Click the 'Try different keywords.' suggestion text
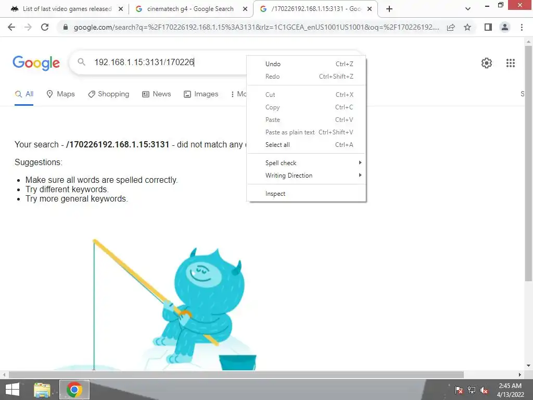The image size is (533, 400). tap(67, 190)
